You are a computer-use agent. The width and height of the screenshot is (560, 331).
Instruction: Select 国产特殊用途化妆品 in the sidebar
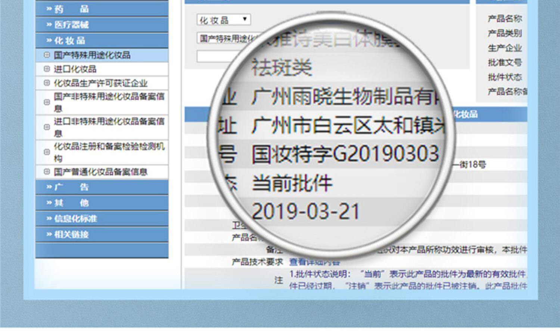point(92,55)
